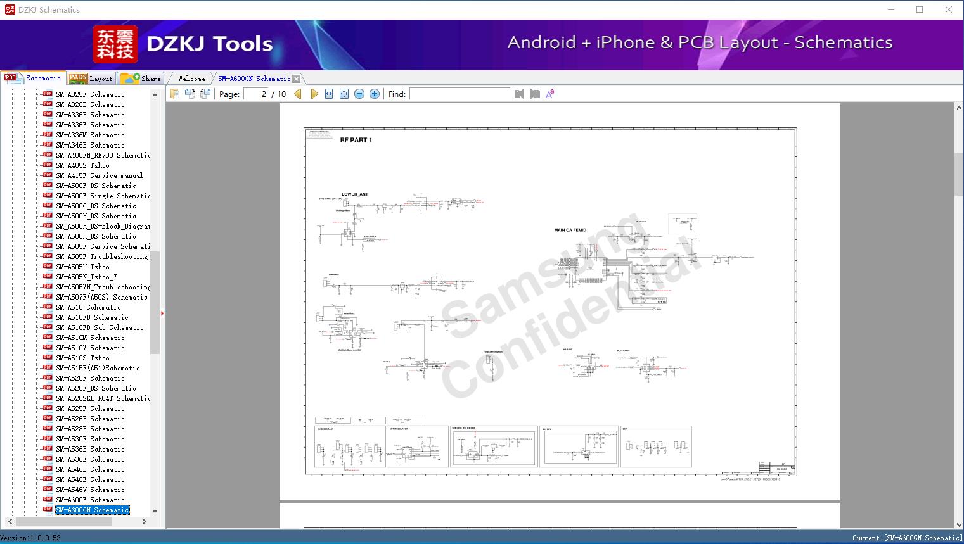964x544 pixels.
Task: Select SM-A336E Schematic entry
Action: click(90, 125)
